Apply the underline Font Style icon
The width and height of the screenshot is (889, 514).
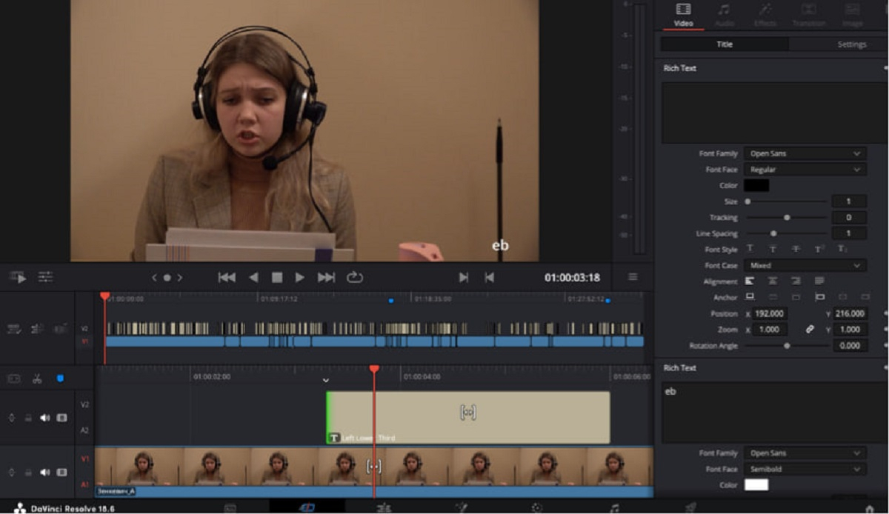click(x=750, y=250)
